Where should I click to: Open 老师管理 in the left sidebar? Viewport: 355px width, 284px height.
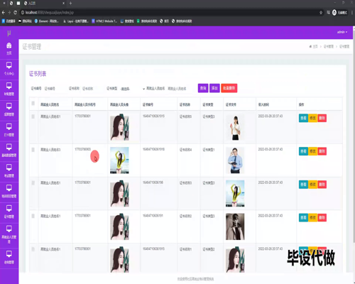[x=9, y=257]
